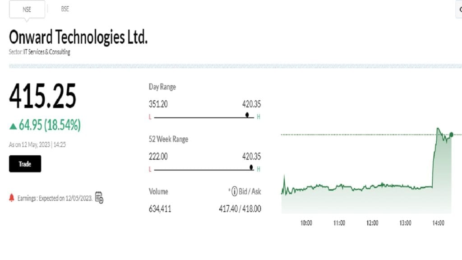462x260 pixels.
Task: Click the info icon next to Bid / Ask
Action: (x=234, y=192)
